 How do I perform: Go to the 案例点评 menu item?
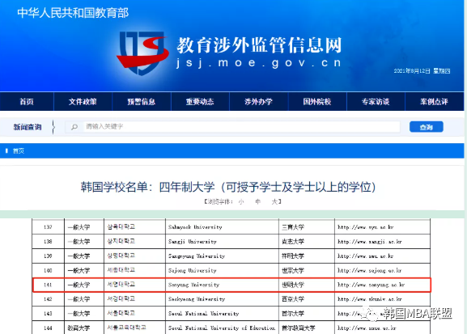(x=435, y=102)
